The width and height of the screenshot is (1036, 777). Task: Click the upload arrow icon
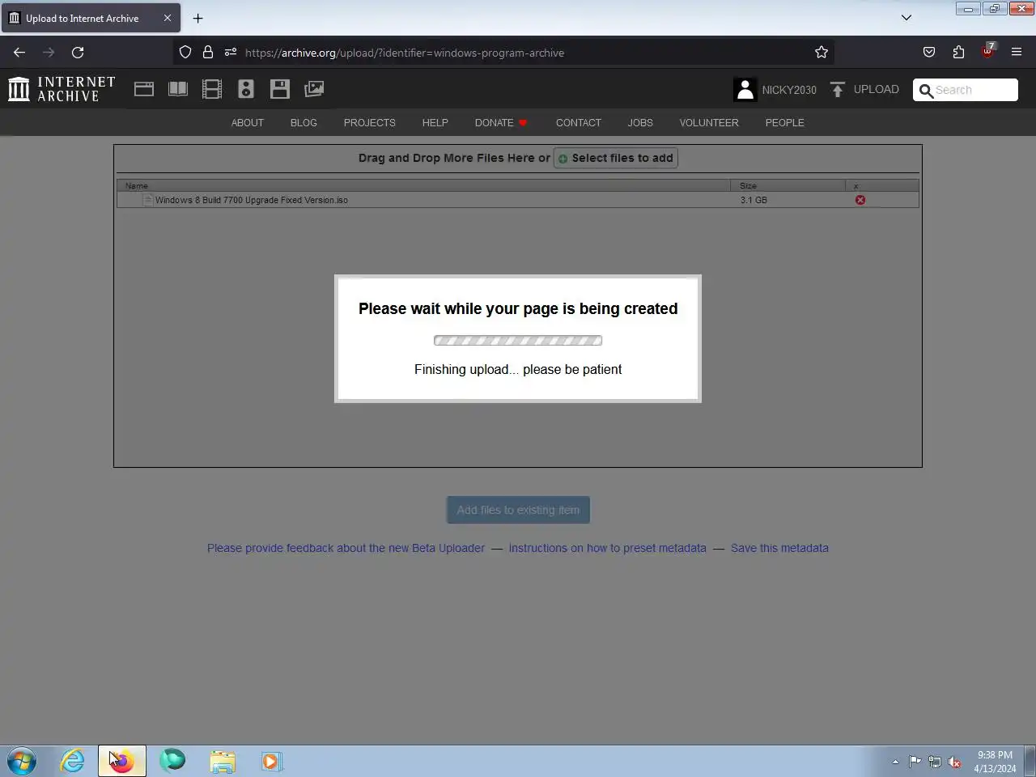coord(838,89)
